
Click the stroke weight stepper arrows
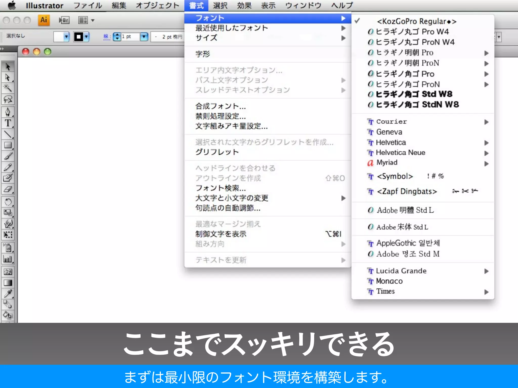point(117,37)
